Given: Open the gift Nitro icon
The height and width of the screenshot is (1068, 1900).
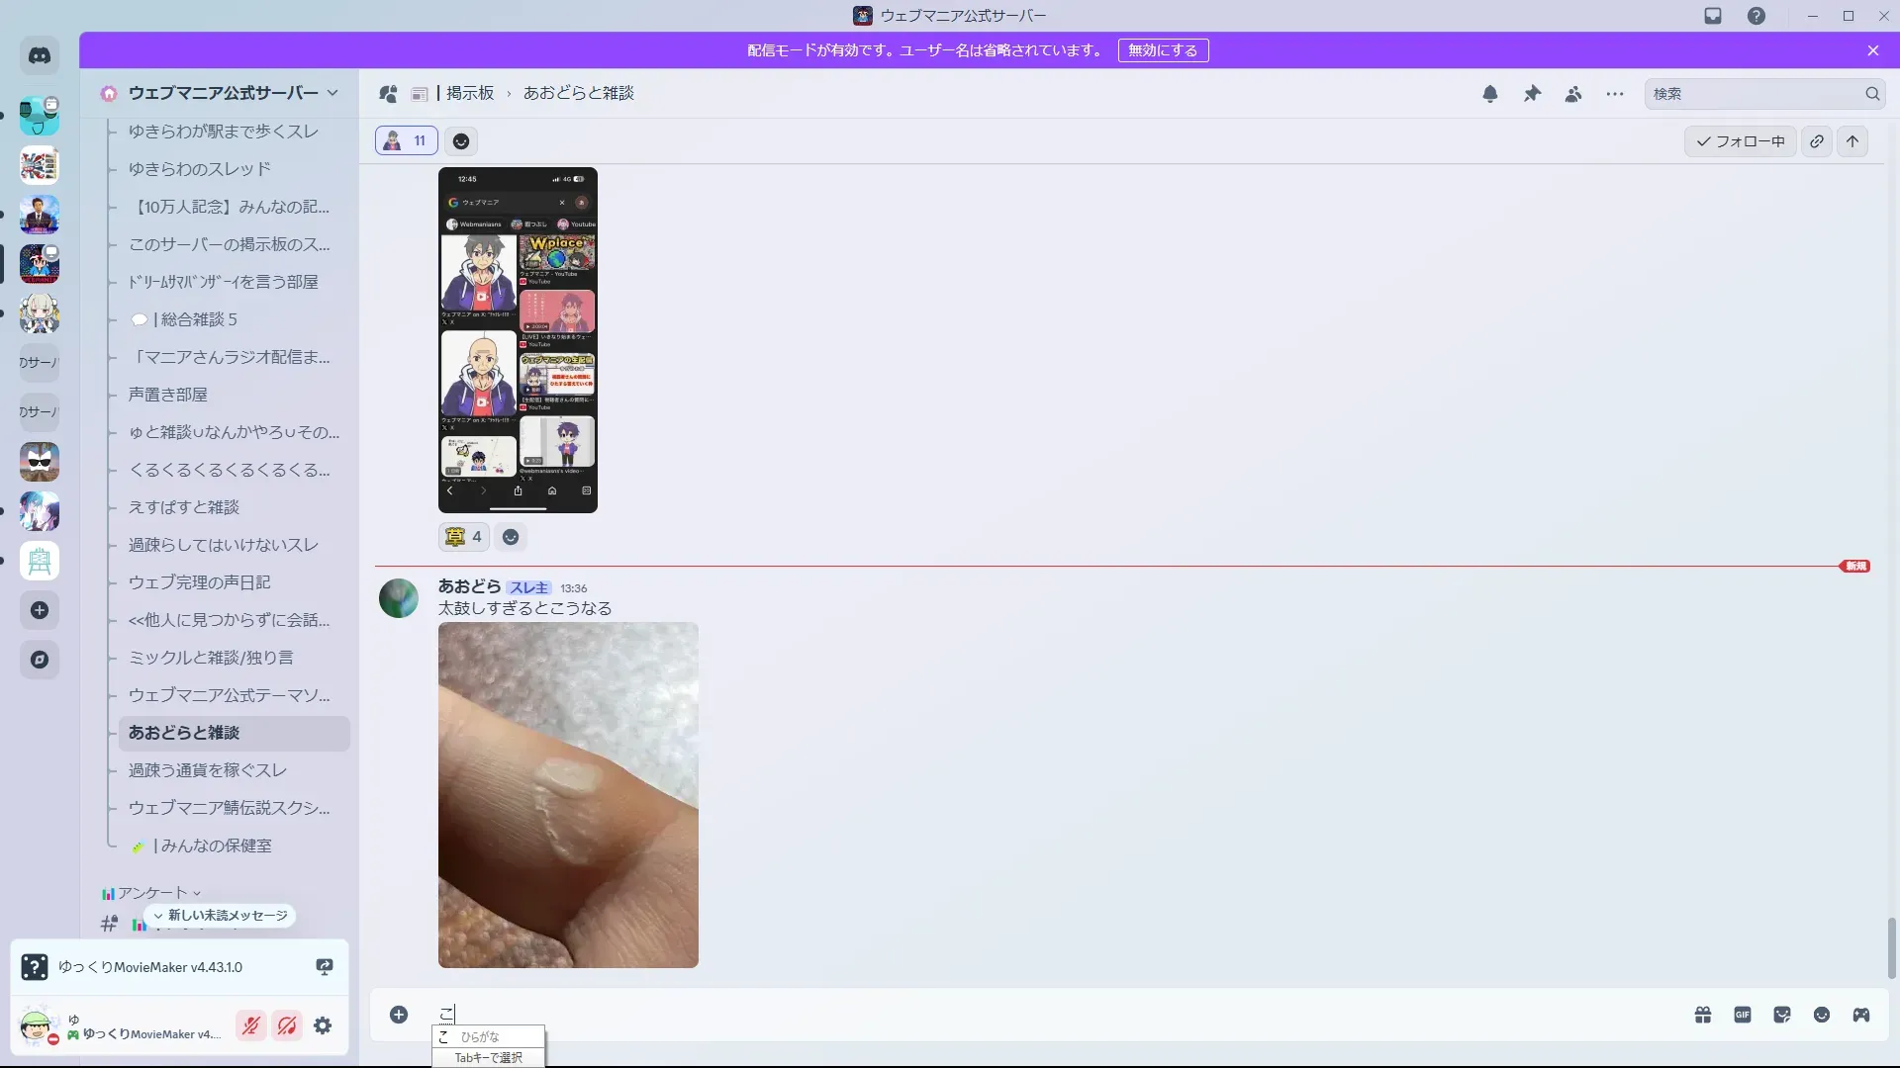Looking at the screenshot, I should point(1702,1015).
